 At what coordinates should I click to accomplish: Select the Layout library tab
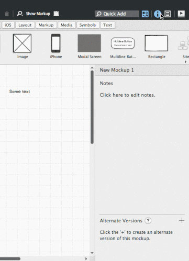(x=25, y=25)
